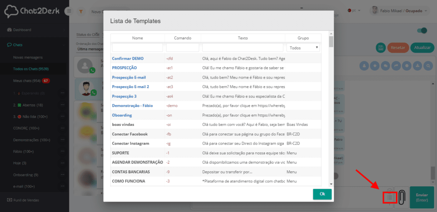Image resolution: width=437 pixels, height=212 pixels.
Task: Click the search magnifier icon in chat toolbar
Action: point(429,66)
